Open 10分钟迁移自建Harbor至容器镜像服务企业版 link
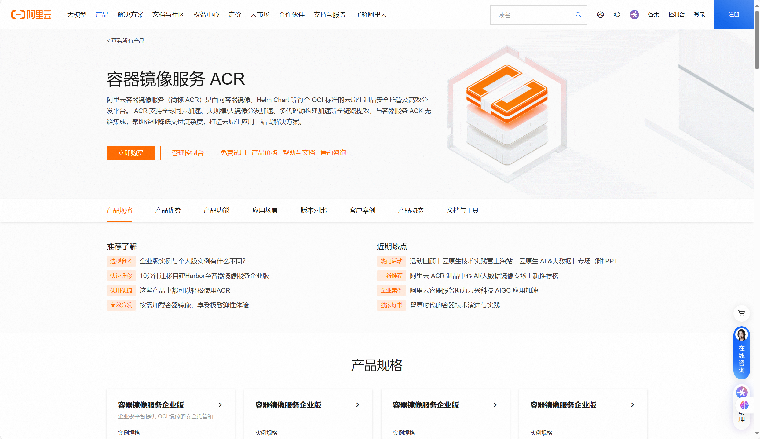 [204, 276]
